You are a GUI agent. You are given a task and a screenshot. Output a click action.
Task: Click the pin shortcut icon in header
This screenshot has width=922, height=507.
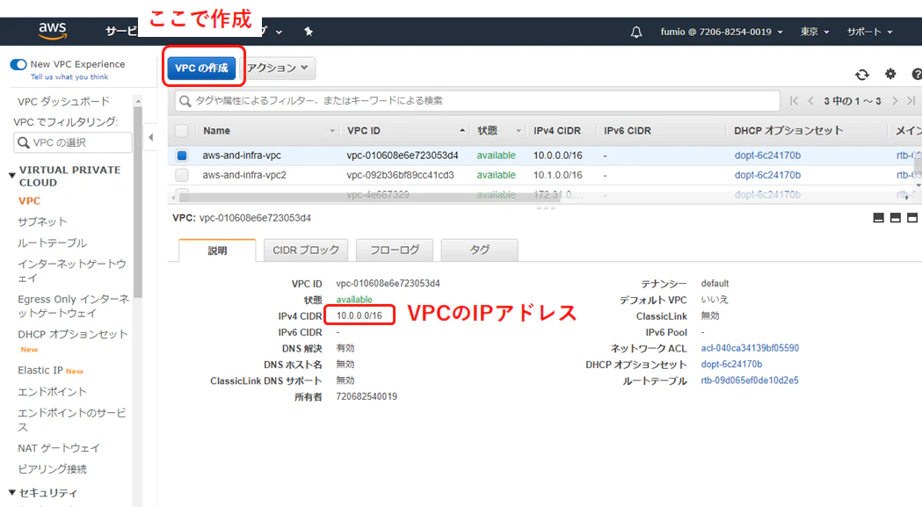click(309, 32)
